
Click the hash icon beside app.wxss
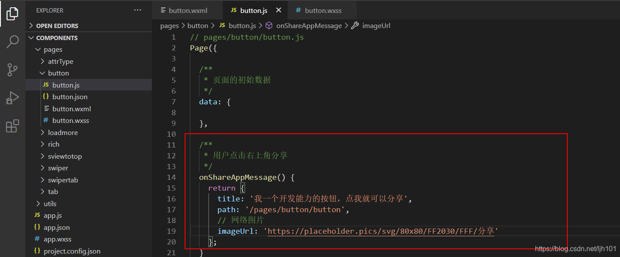click(37, 239)
